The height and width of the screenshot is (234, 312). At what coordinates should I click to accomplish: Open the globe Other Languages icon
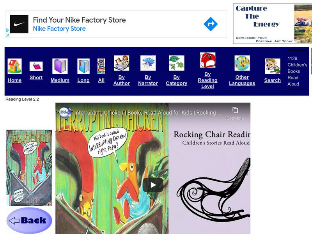tap(242, 63)
